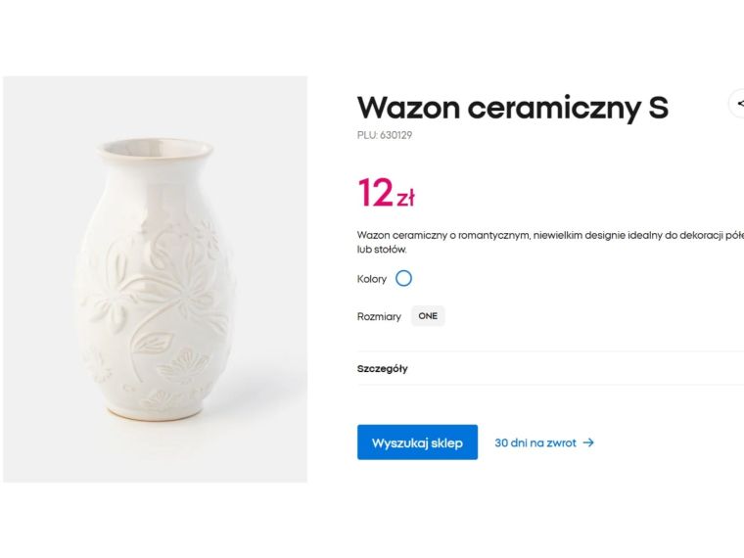Click the letter S in product title
This screenshot has width=744, height=558.
pyautogui.click(x=658, y=107)
